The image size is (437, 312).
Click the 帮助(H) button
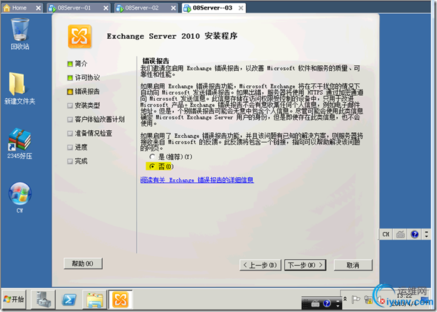[83, 263]
